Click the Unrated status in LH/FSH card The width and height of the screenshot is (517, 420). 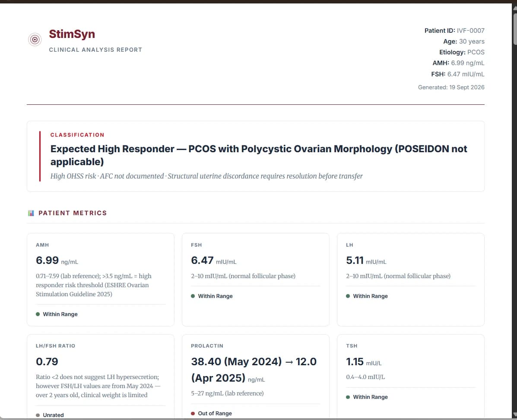(50, 415)
